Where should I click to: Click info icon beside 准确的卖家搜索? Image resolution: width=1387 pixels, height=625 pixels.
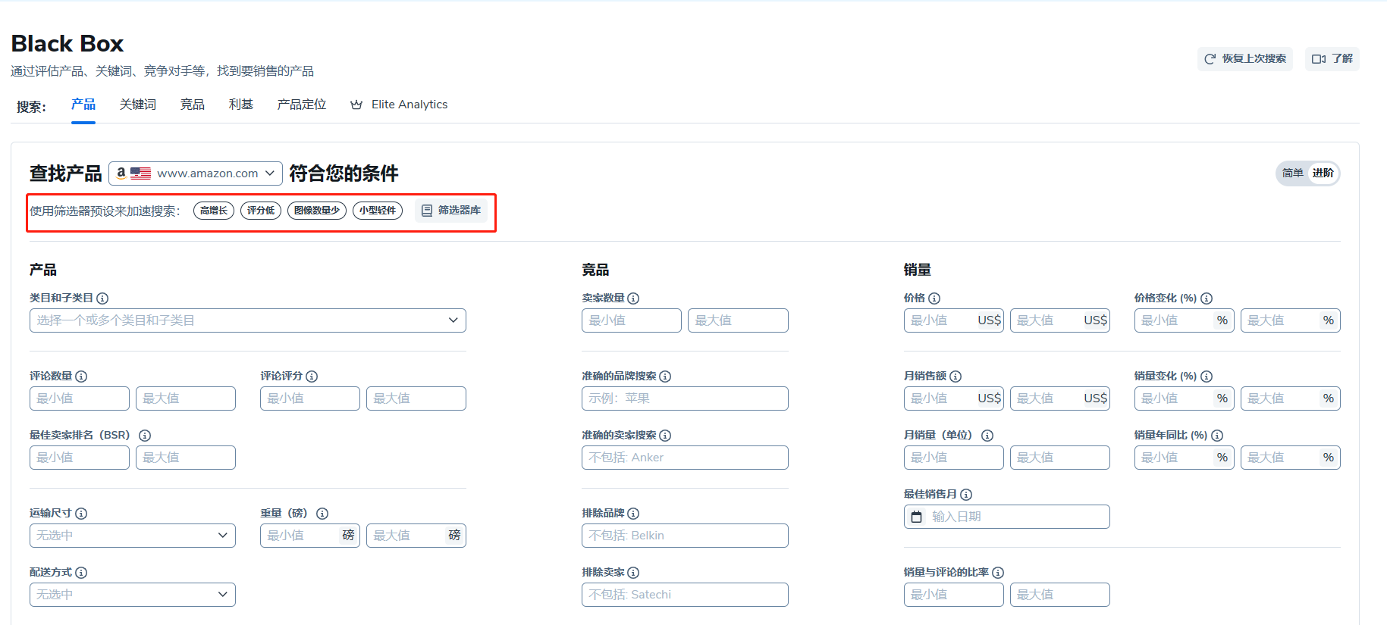(x=665, y=436)
